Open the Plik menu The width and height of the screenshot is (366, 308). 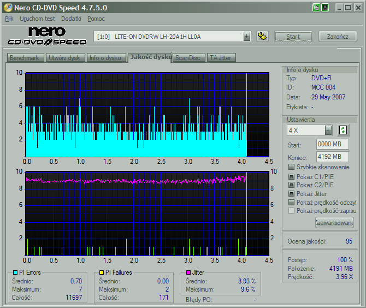point(9,19)
